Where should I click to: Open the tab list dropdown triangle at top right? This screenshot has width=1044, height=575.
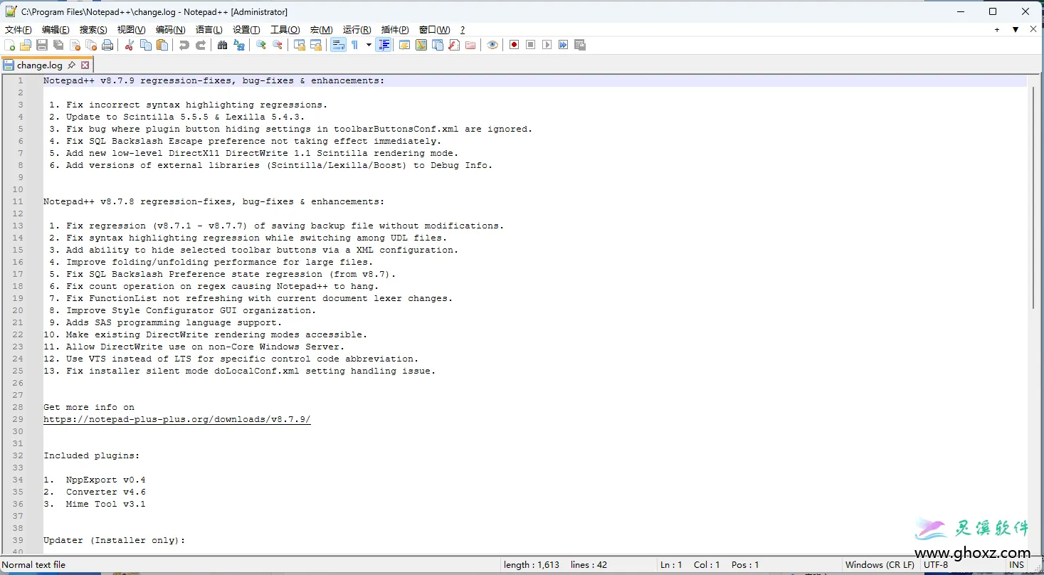1016,30
